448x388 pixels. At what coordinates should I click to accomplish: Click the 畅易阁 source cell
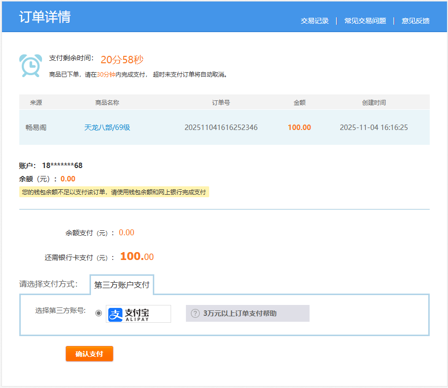[36, 128]
